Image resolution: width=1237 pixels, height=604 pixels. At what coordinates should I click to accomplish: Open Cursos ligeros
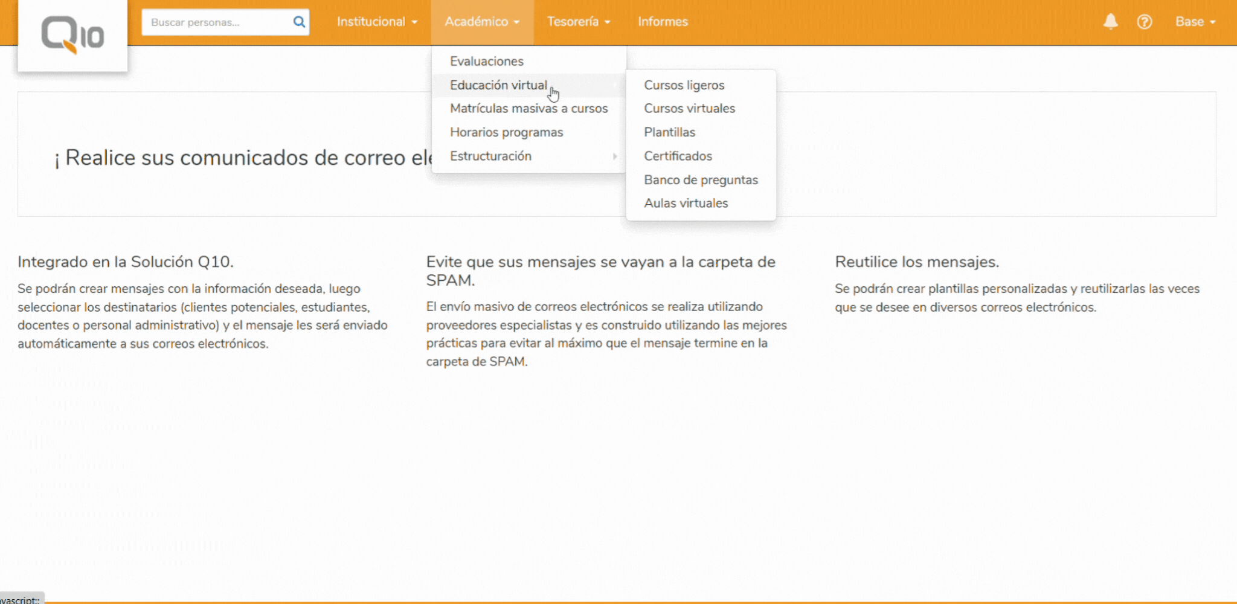click(684, 85)
